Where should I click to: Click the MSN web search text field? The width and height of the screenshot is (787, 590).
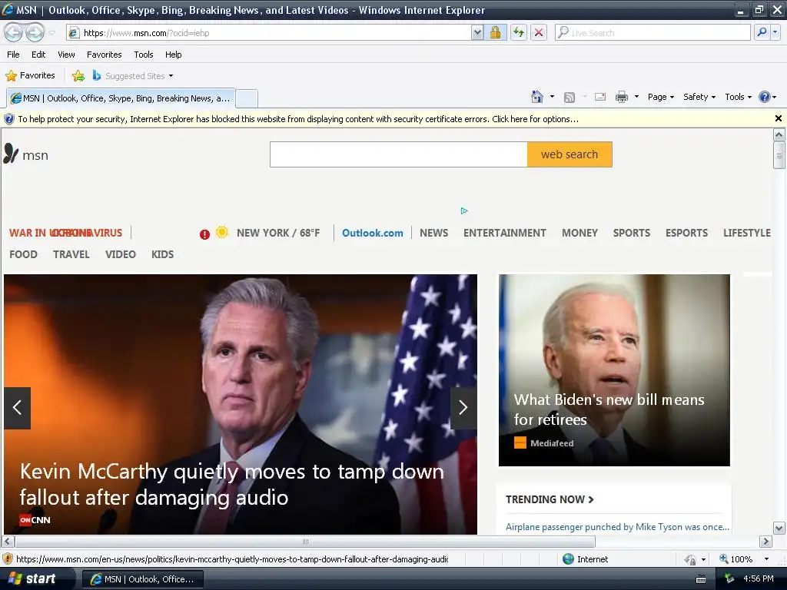click(399, 154)
